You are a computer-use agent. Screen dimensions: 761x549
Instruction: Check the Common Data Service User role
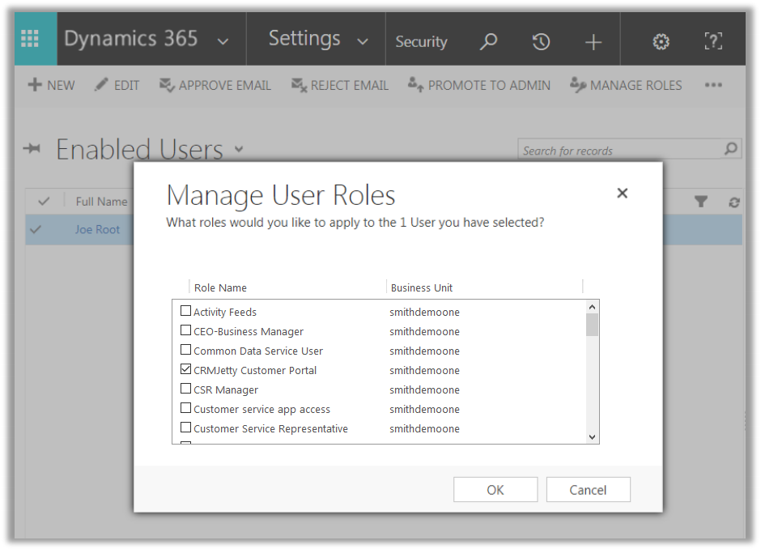185,350
